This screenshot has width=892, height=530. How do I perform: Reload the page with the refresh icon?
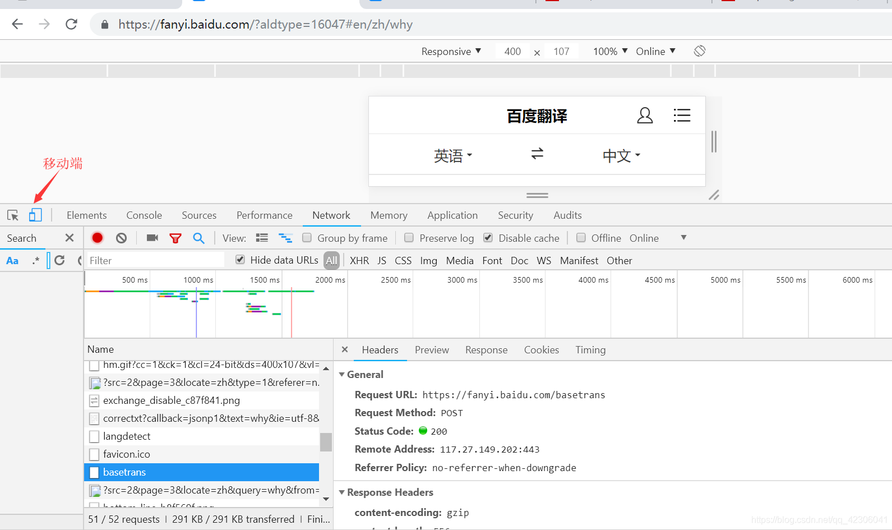coord(71,24)
